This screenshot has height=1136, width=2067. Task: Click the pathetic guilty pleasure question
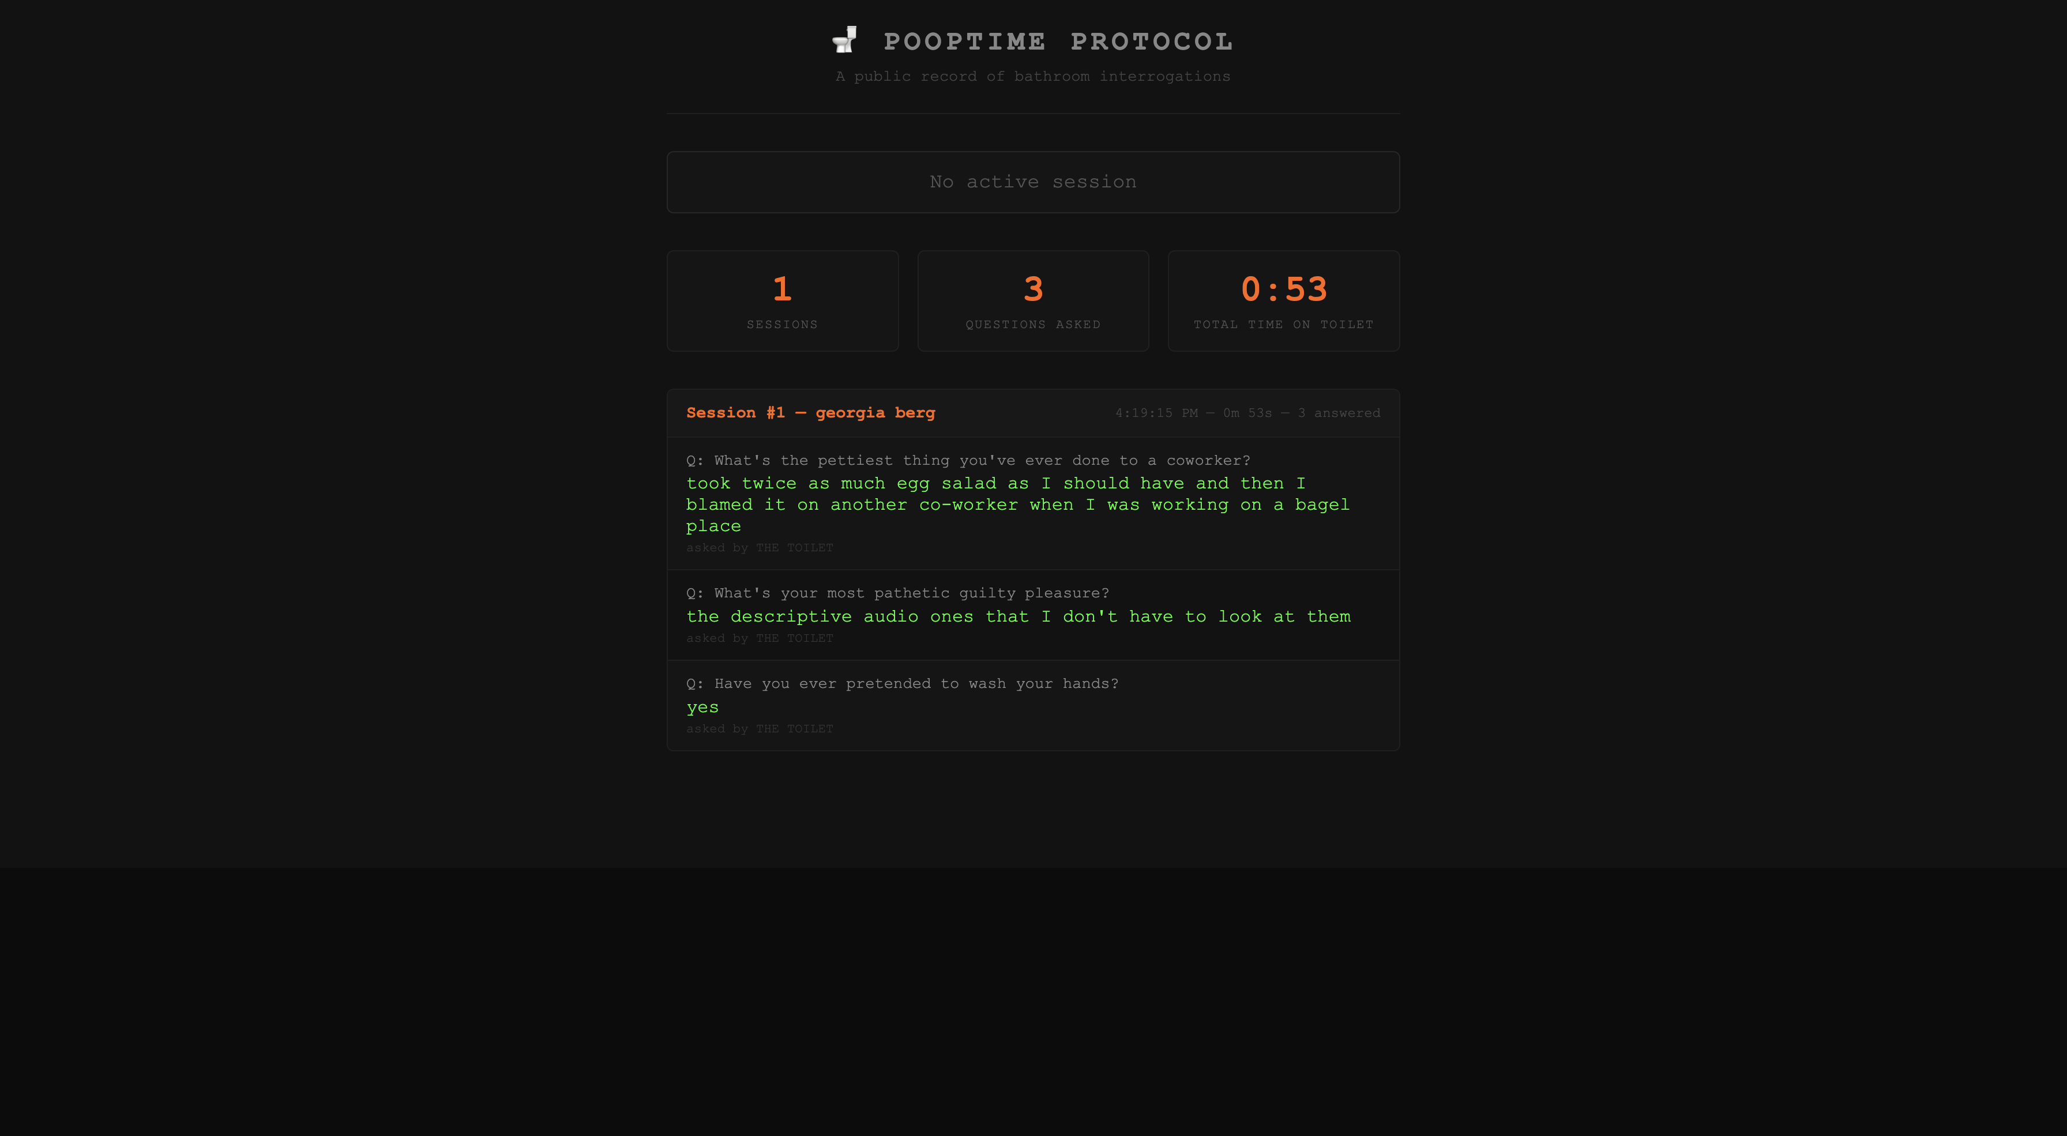[x=897, y=593]
